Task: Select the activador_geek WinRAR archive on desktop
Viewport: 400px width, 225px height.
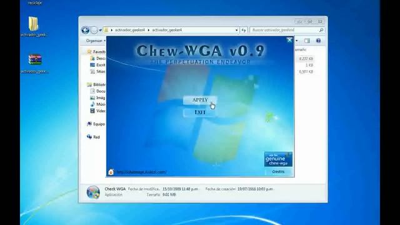Action: click(35, 64)
